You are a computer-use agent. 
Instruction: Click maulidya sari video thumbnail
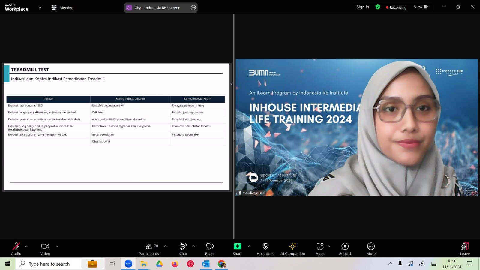tap(357, 127)
